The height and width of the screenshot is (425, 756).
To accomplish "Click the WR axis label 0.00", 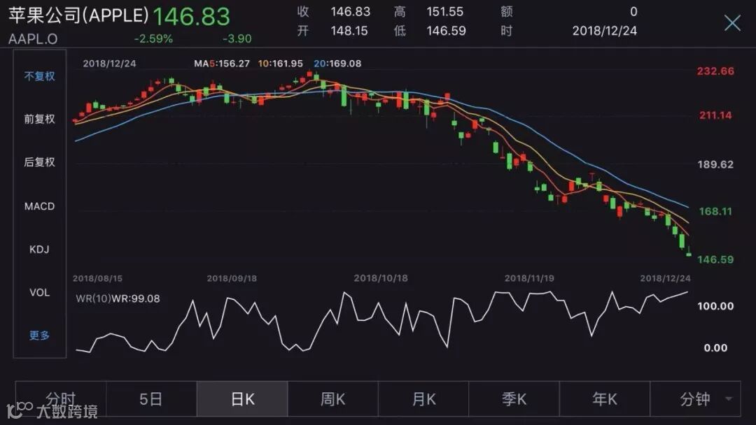I will [715, 348].
